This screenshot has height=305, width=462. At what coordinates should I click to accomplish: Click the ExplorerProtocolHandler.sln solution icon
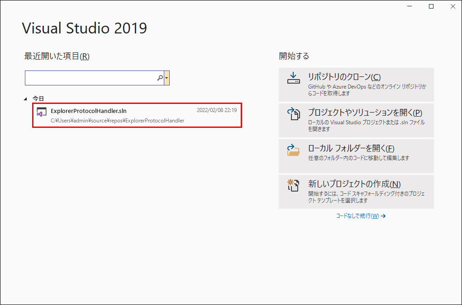[x=42, y=113]
